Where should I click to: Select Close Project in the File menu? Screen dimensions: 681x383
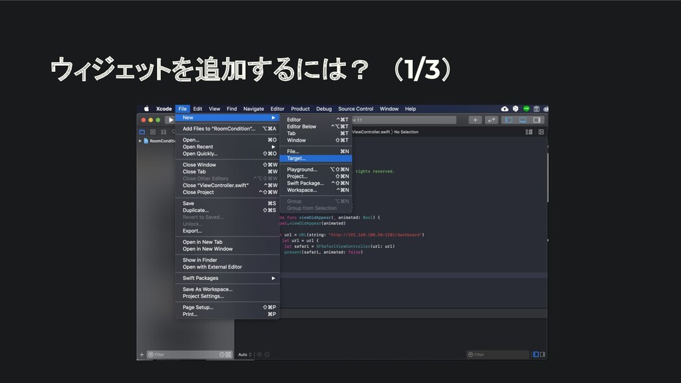tap(227, 192)
